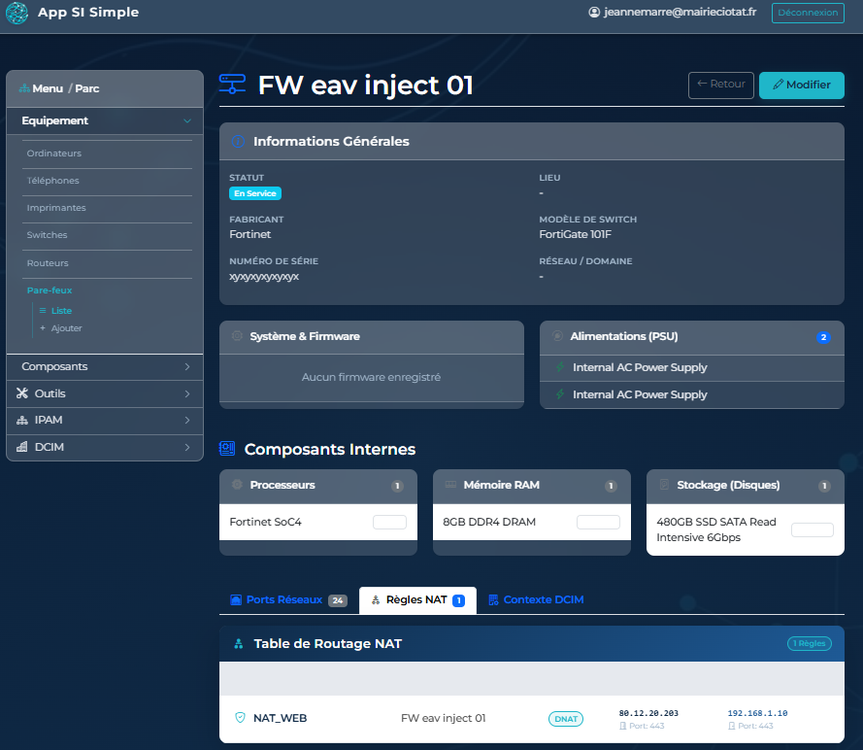Select the Règles NAT tab
The width and height of the screenshot is (863, 750).
[417, 599]
